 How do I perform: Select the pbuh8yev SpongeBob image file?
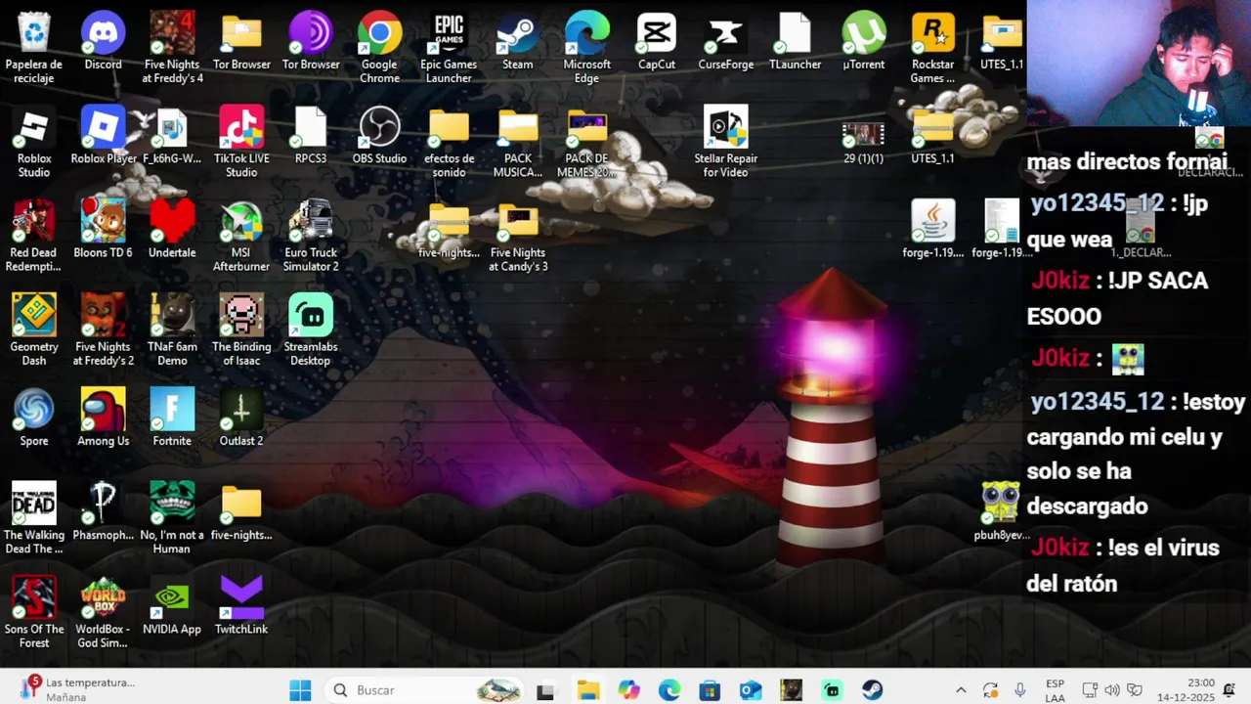1002,511
